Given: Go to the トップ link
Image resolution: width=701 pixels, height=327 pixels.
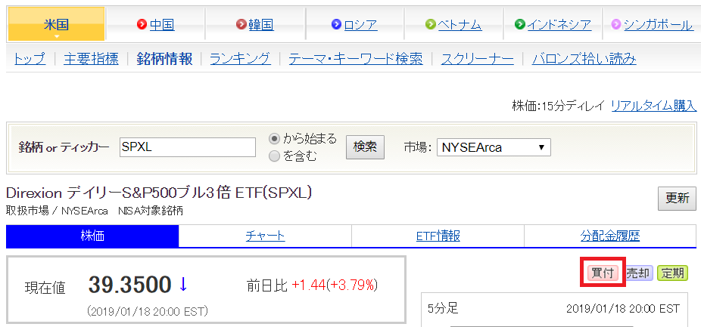Looking at the screenshot, I should pos(30,58).
